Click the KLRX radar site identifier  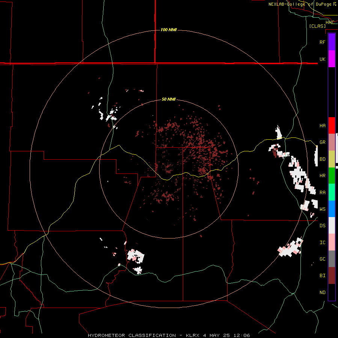click(193, 335)
